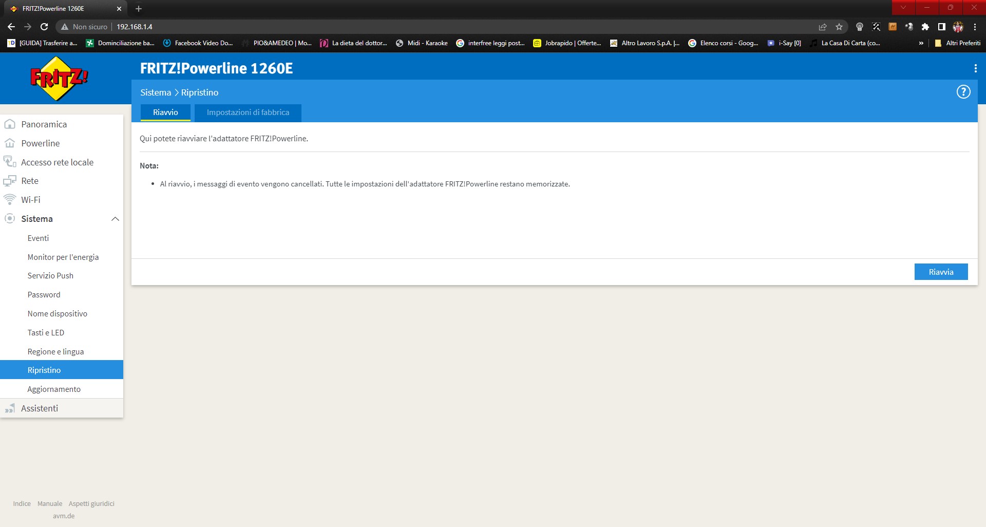This screenshot has height=527, width=986.
Task: Open the [GUIDA] Trasferire a... bookmark
Action: tap(43, 43)
